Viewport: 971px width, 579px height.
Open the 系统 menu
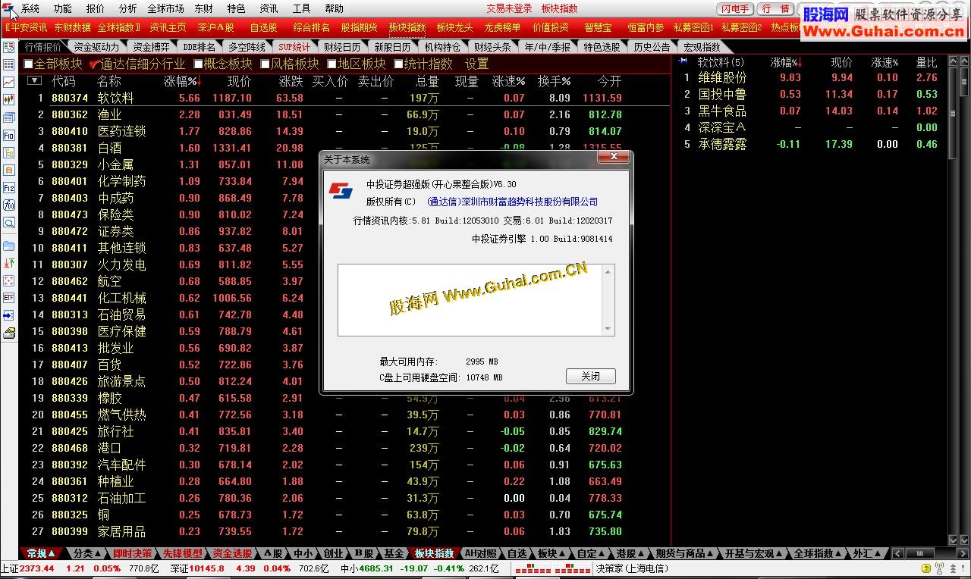(x=30, y=8)
